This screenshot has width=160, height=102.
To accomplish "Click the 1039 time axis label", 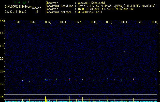I will click(139, 22).
